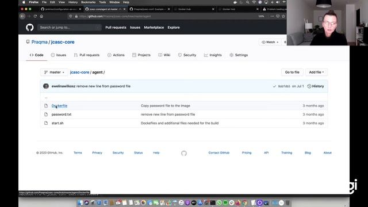Screen dimensions: 368x207
Task: Open ewelinawilkosz author link
Action: (x=64, y=86)
